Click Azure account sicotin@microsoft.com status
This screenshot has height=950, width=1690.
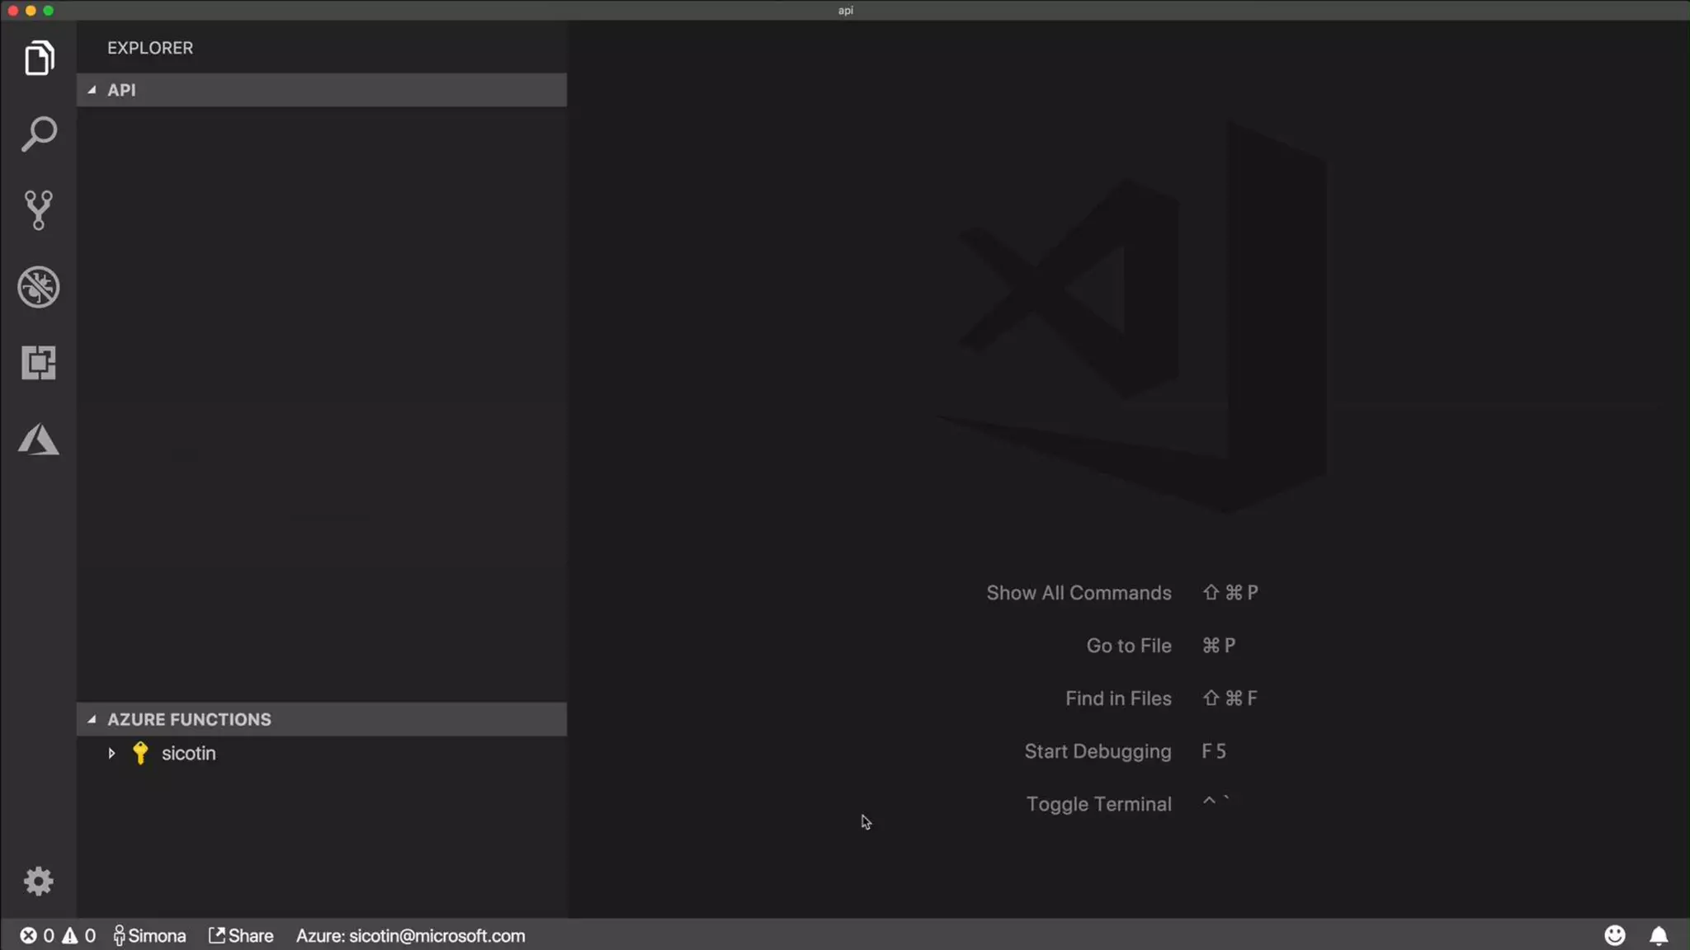410,935
